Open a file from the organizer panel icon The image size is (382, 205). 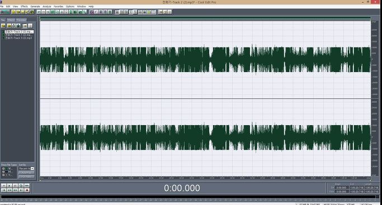[x=3, y=26]
